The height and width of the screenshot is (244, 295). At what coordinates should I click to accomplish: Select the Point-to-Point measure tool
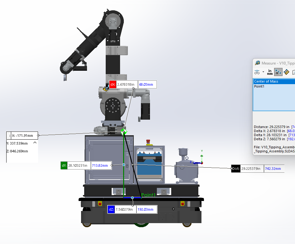tap(286, 72)
